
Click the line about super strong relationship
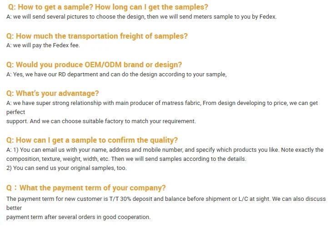161,103
